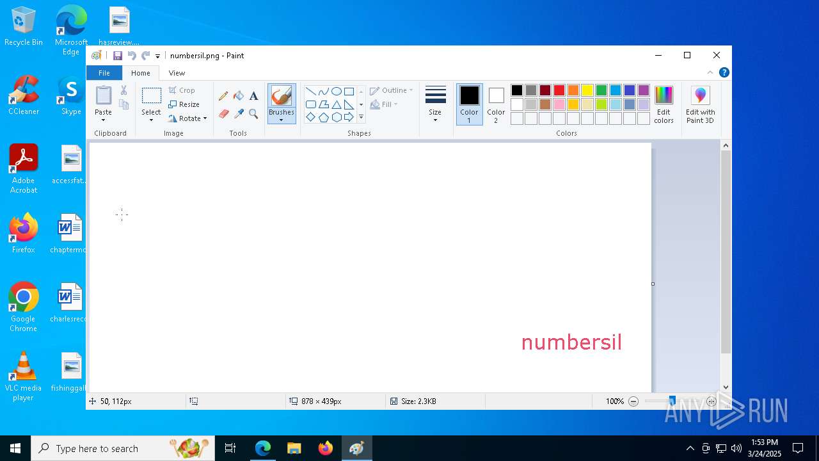
Task: Choose the Right arrow shape
Action: [x=349, y=117]
